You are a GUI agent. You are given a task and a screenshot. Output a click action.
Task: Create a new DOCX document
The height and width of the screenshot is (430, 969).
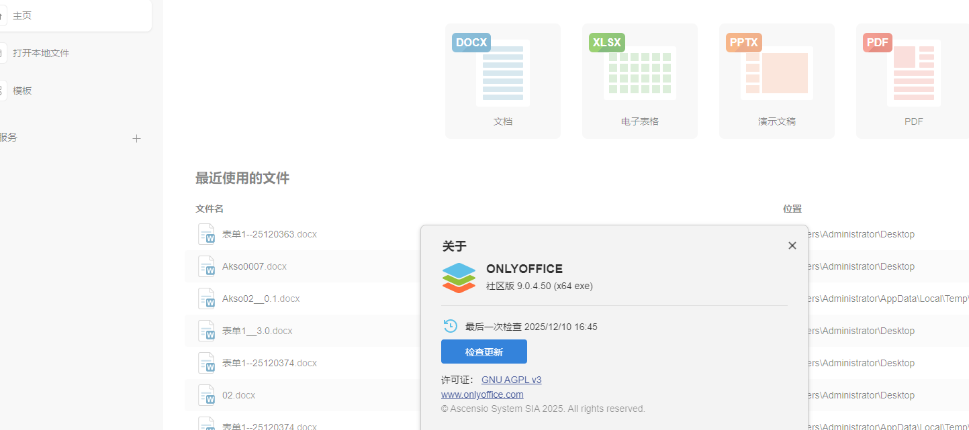pos(502,80)
